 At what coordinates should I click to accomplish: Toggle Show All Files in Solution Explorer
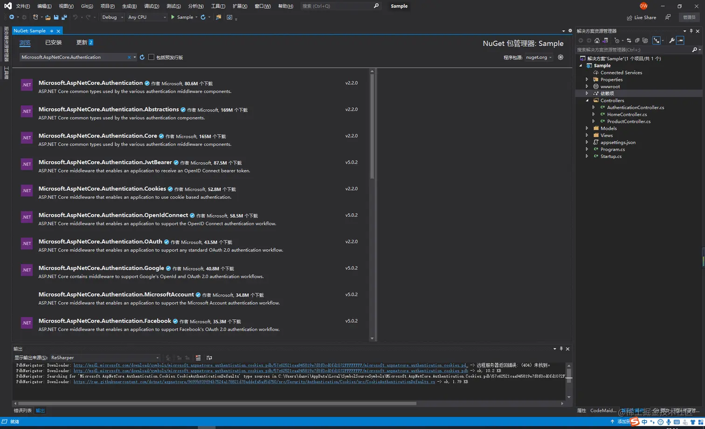point(645,41)
